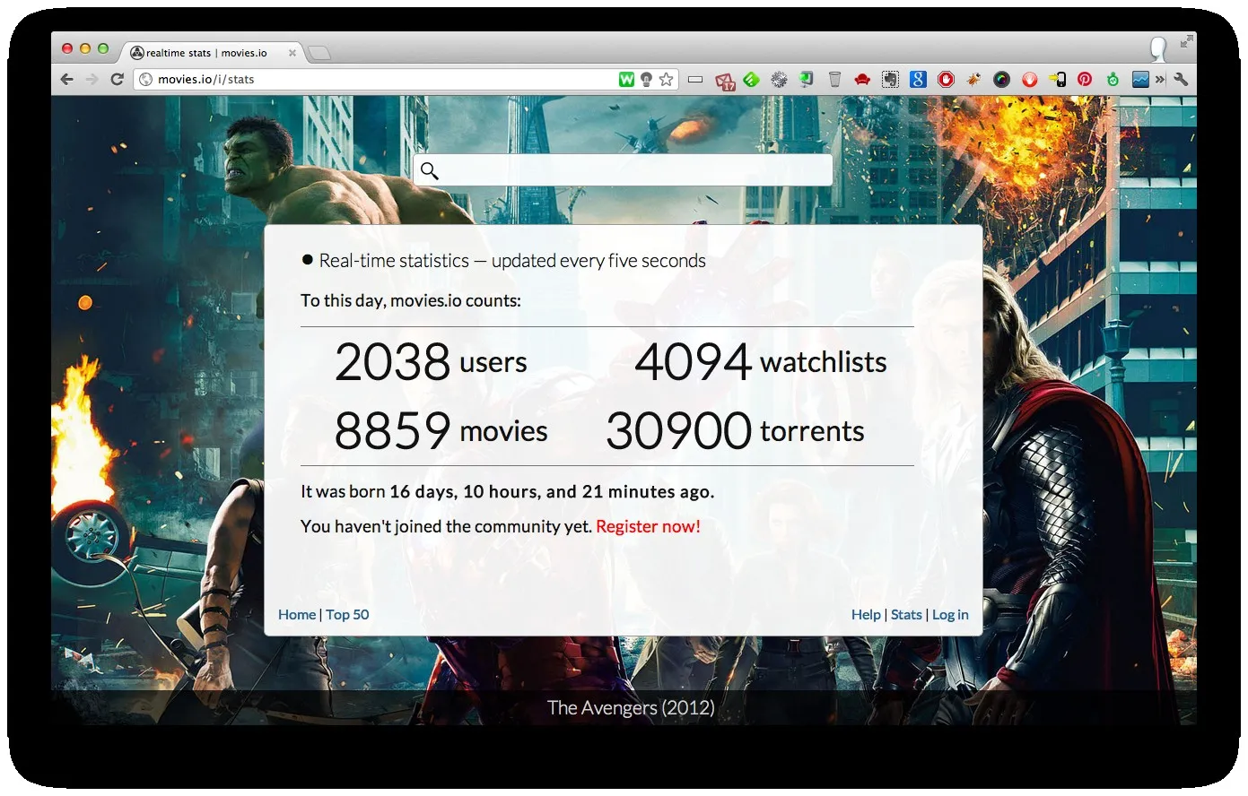Click the trash can extension icon
The width and height of the screenshot is (1248, 796).
click(x=834, y=80)
